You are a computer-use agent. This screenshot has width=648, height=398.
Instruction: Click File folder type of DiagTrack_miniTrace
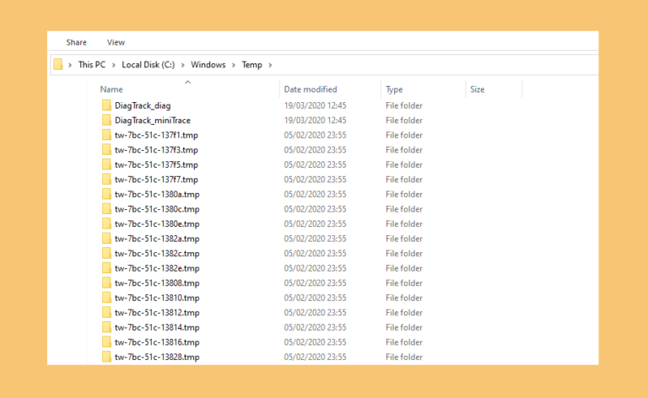click(x=404, y=121)
